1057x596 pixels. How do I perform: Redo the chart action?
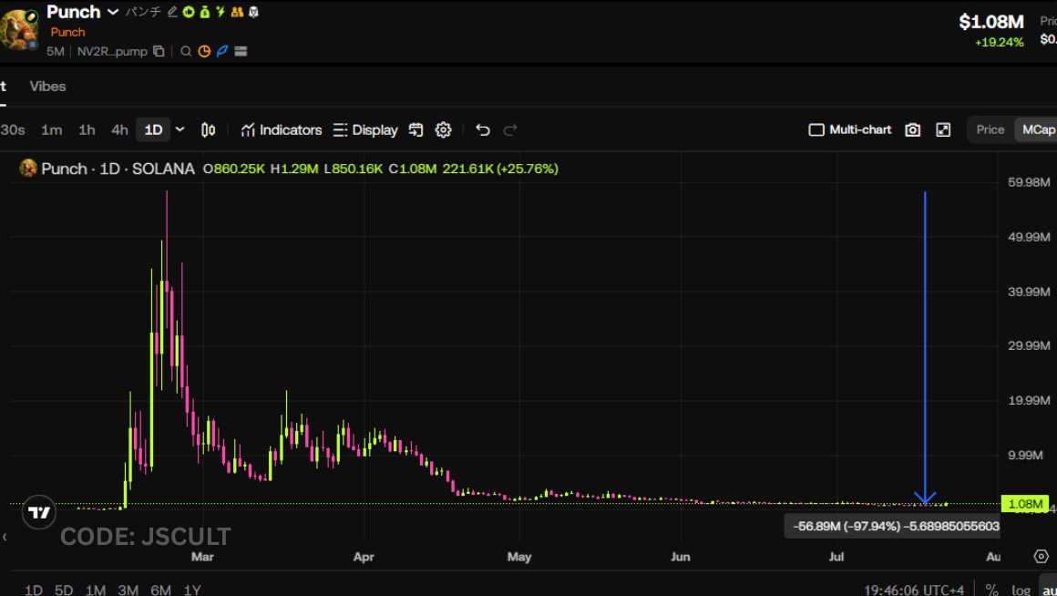(510, 129)
